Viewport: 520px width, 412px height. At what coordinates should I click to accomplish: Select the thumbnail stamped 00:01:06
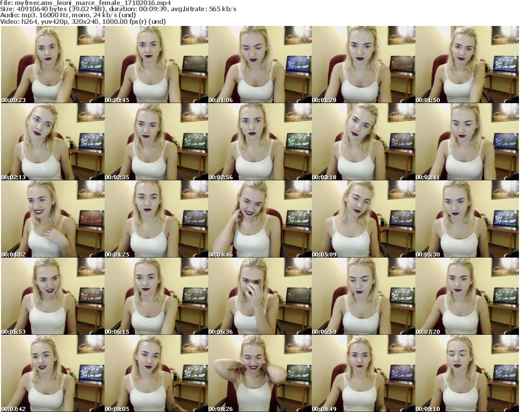coord(260,65)
